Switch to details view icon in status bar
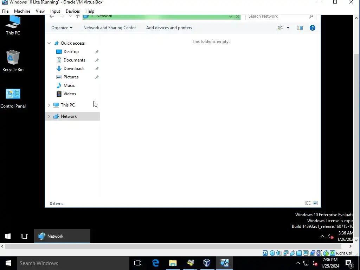This screenshot has height=270, width=360. pyautogui.click(x=307, y=203)
